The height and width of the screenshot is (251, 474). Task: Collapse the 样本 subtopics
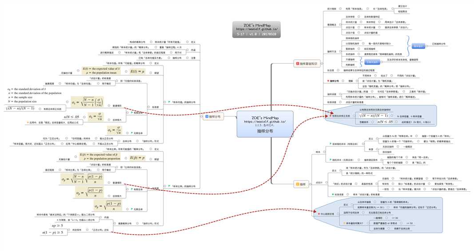tap(325, 152)
